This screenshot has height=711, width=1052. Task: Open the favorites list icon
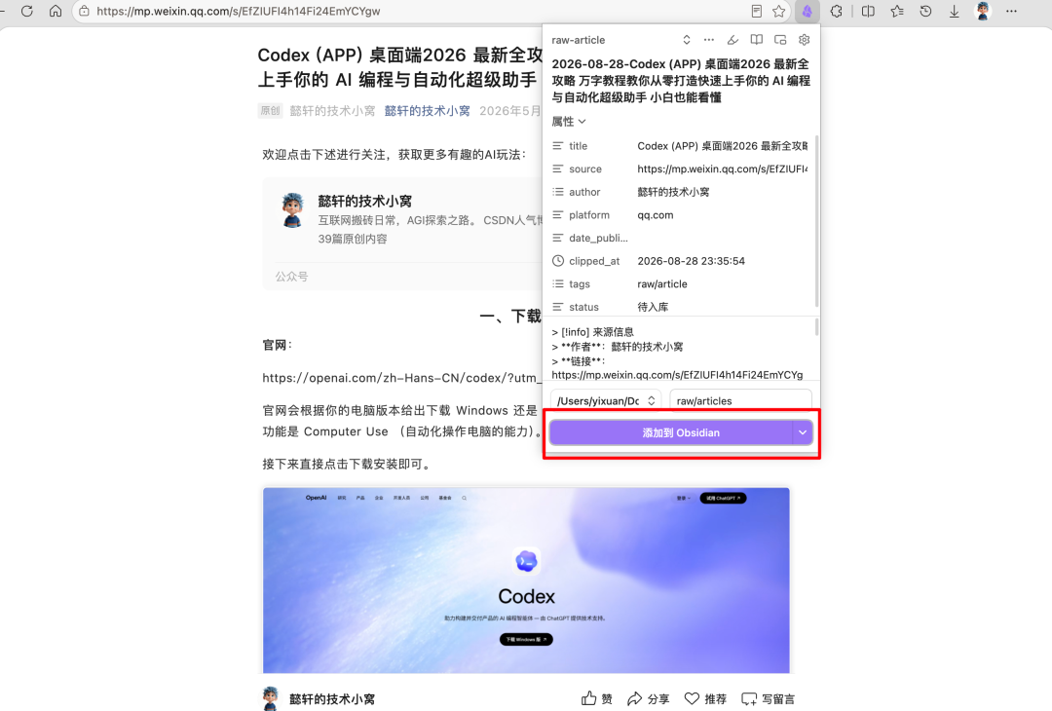[x=897, y=11]
